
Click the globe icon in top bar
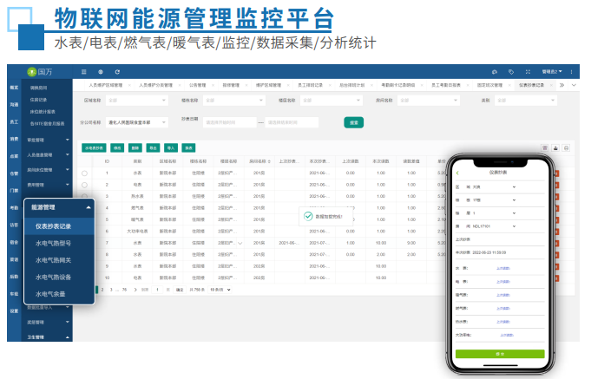click(x=101, y=71)
